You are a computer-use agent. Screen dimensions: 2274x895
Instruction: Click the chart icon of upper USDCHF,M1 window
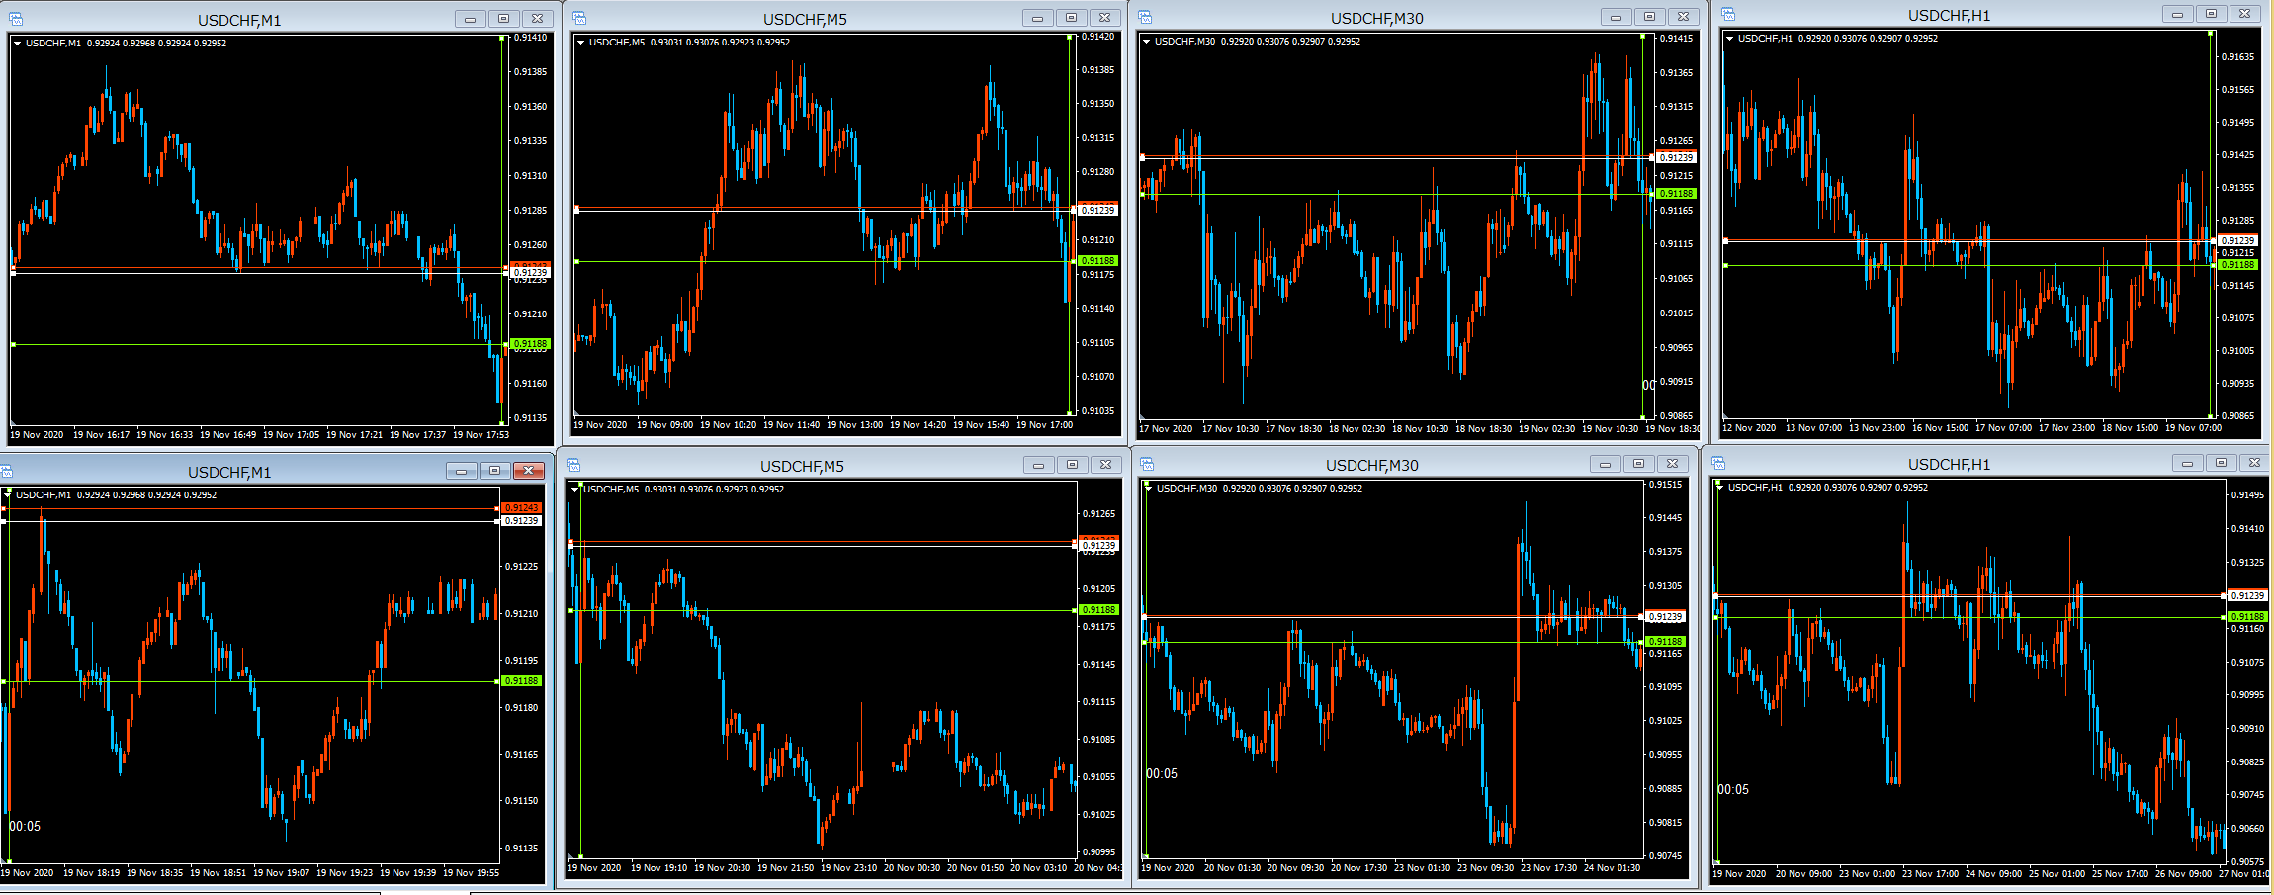point(16,19)
